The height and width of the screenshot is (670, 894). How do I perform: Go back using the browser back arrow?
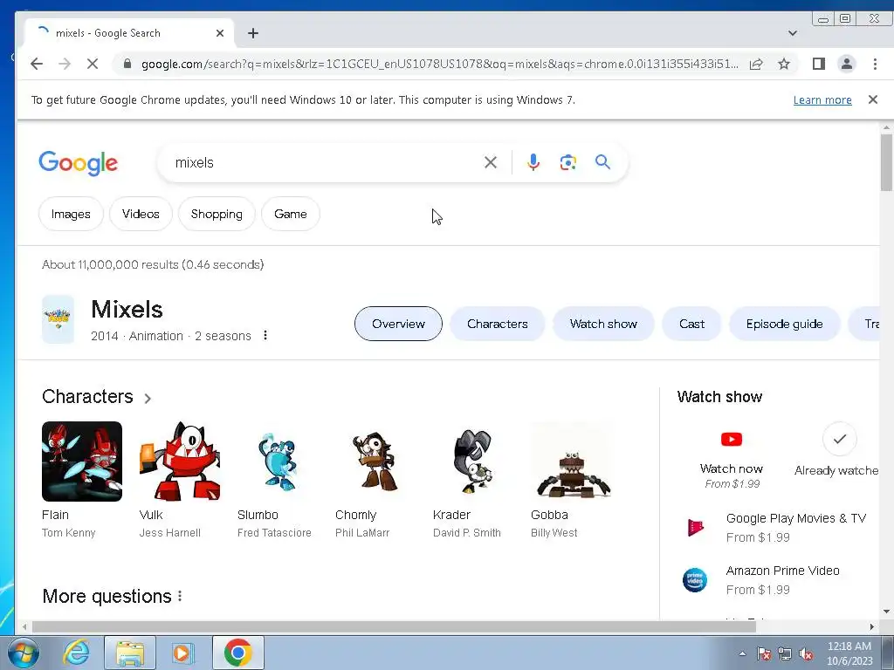click(37, 64)
